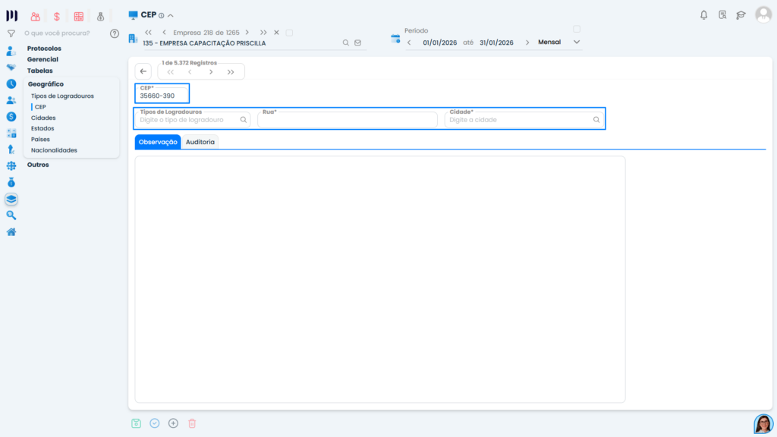This screenshot has height=437, width=777.
Task: Collapse the CEP header chevron
Action: pos(171,16)
